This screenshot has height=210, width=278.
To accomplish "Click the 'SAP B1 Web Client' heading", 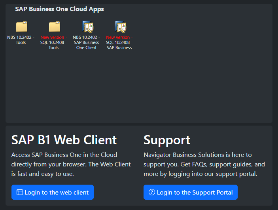I will 64,140.
